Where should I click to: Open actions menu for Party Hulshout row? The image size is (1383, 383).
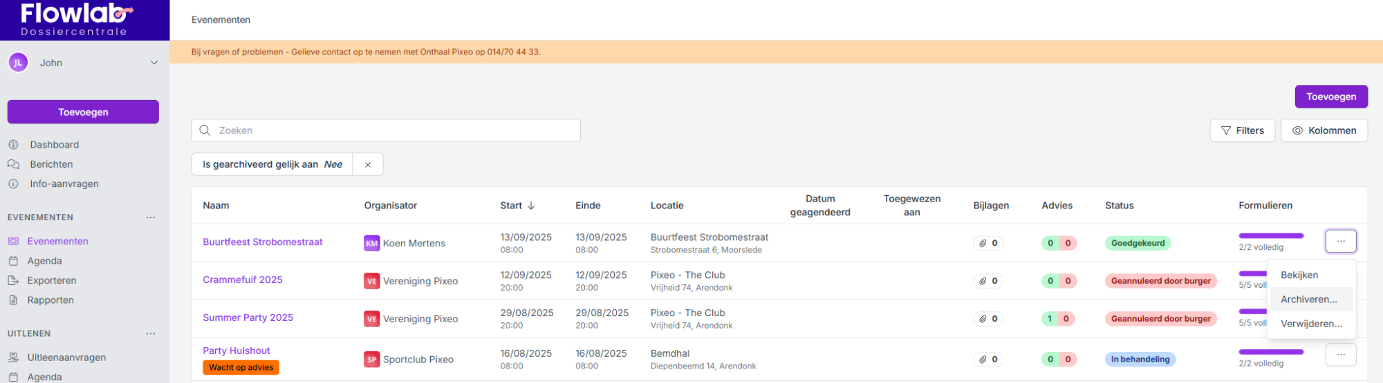click(x=1340, y=355)
